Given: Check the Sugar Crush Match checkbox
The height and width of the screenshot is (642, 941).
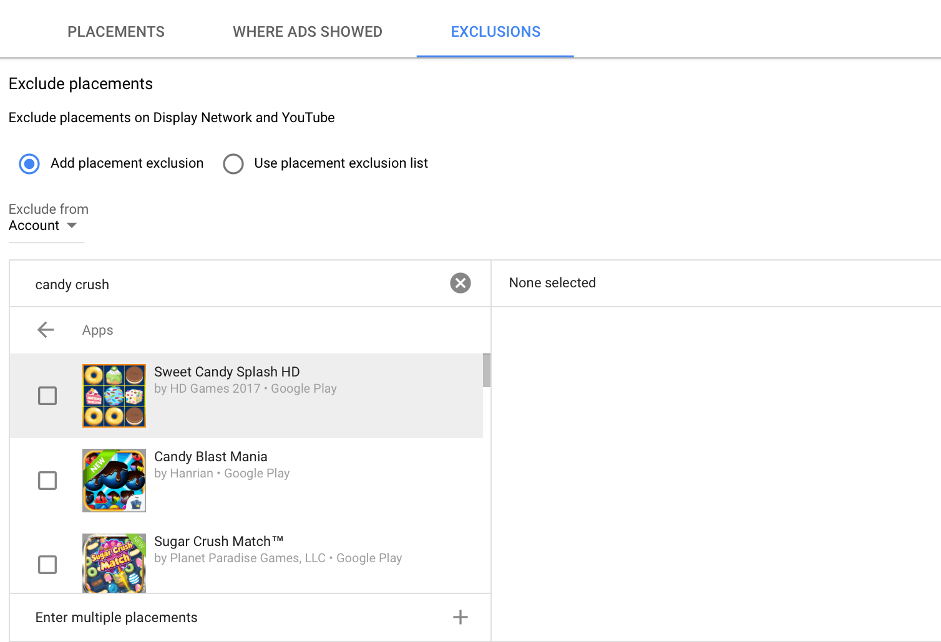Looking at the screenshot, I should point(47,565).
